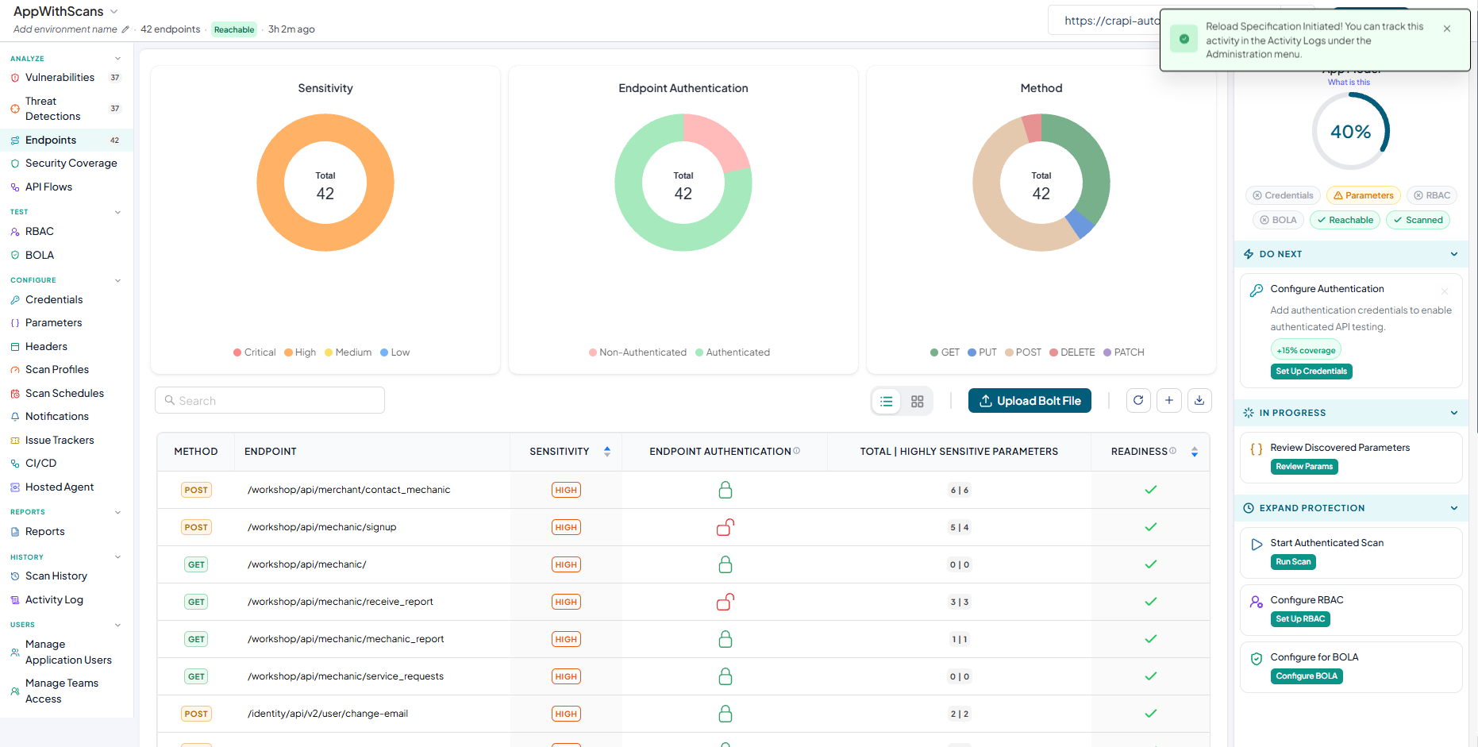Image resolution: width=1478 pixels, height=747 pixels.
Task: Click unlocked padlock for receive_report row
Action: click(726, 602)
